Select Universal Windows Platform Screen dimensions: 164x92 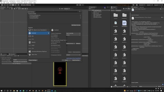(39, 51)
